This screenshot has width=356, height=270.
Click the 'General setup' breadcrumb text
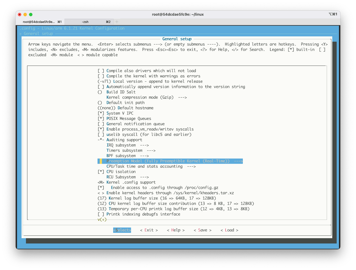point(38,34)
